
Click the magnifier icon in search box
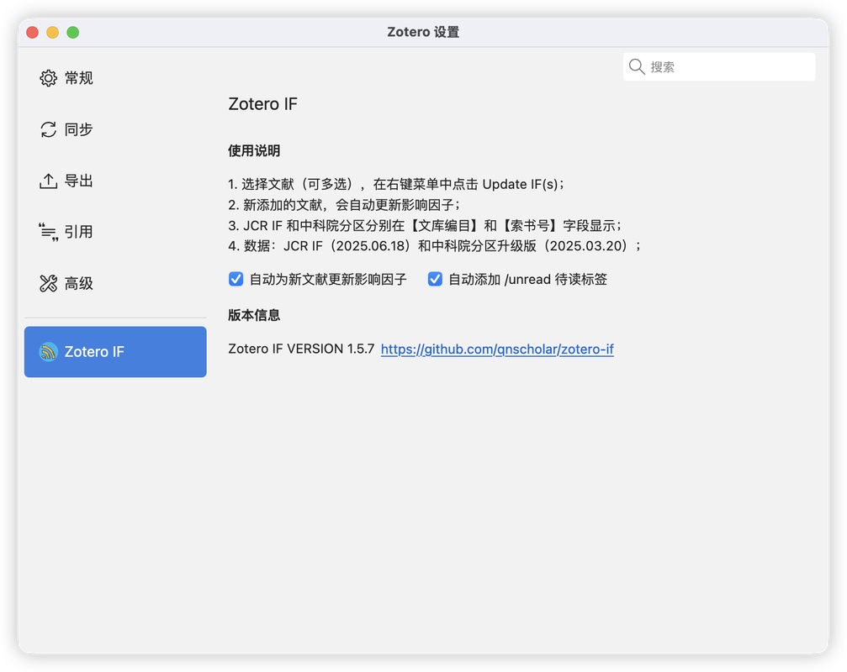(x=637, y=67)
